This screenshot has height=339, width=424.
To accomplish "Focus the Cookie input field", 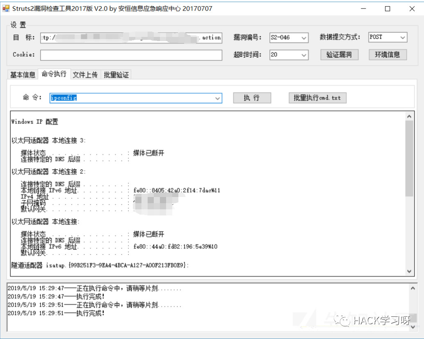I will (x=131, y=55).
